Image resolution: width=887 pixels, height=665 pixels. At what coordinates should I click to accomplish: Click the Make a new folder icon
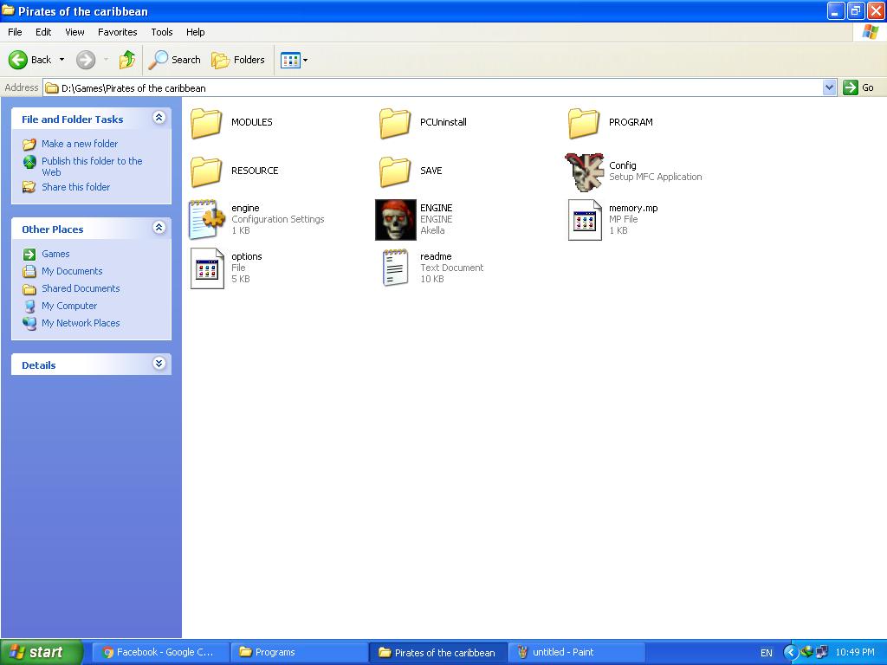(x=29, y=145)
